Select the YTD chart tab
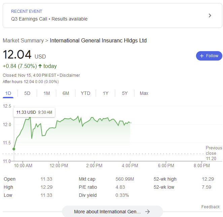 (x=86, y=93)
